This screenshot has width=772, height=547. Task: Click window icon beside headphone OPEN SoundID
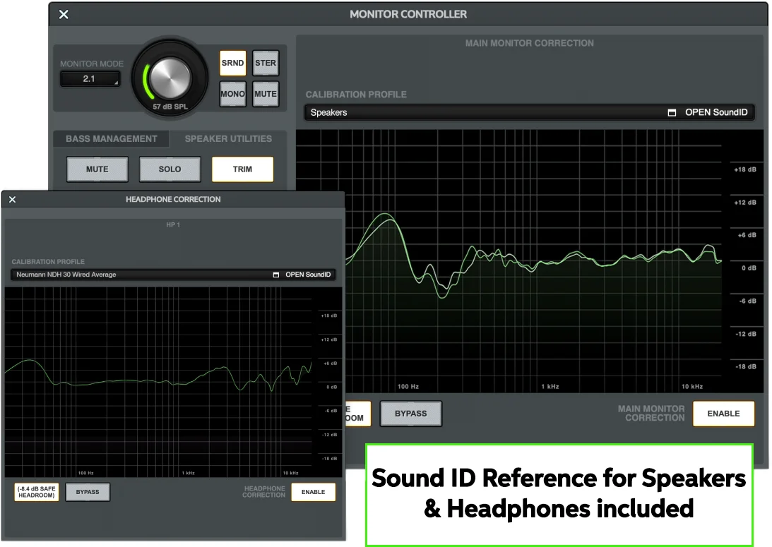(x=276, y=275)
